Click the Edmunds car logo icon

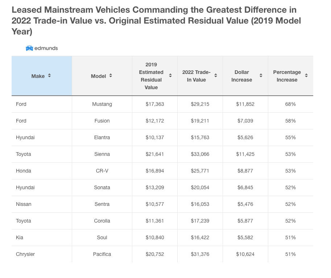(x=29, y=48)
